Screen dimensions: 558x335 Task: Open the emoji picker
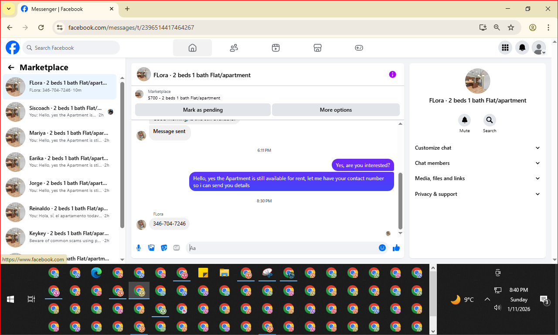382,248
